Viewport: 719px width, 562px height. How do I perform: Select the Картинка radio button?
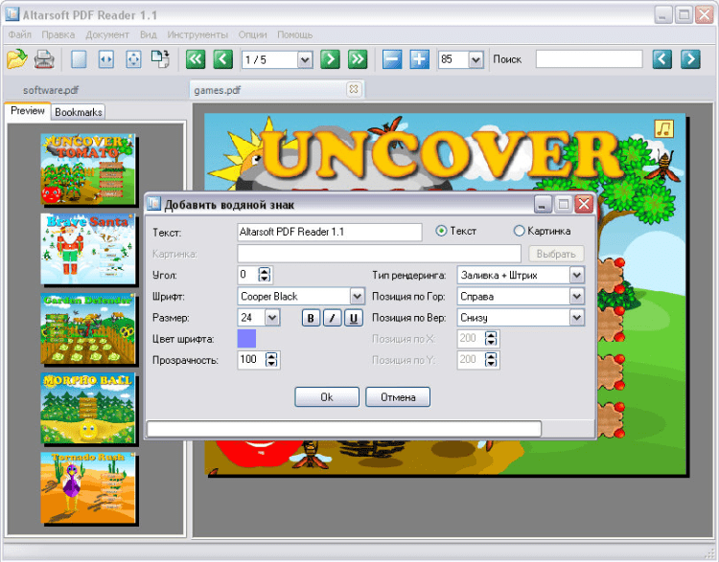[519, 231]
